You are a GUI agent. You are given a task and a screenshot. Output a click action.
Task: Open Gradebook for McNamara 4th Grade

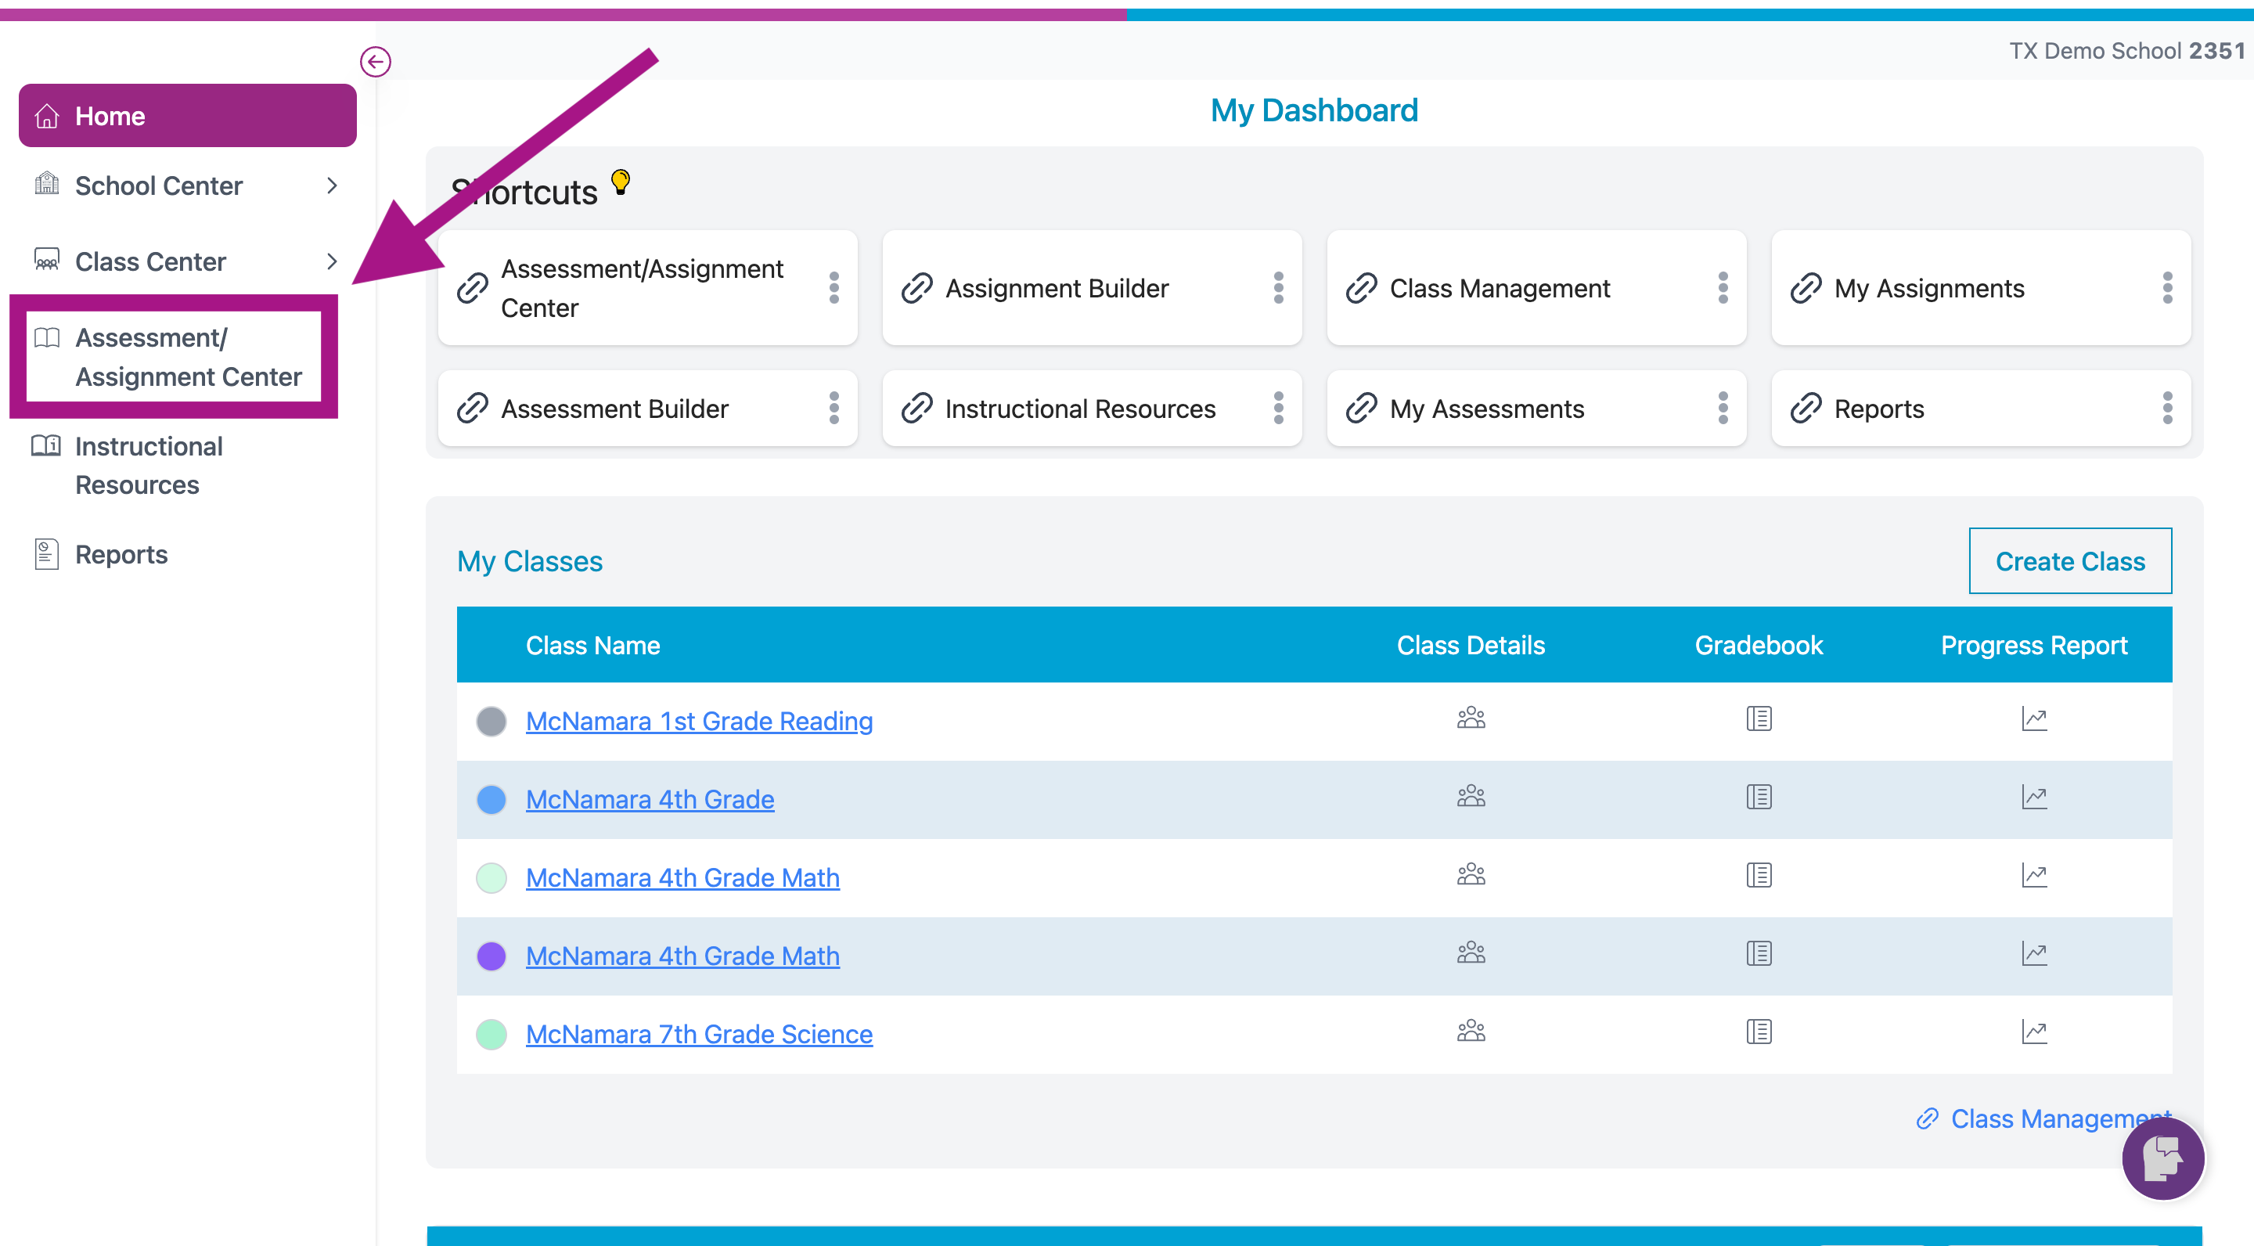tap(1759, 797)
